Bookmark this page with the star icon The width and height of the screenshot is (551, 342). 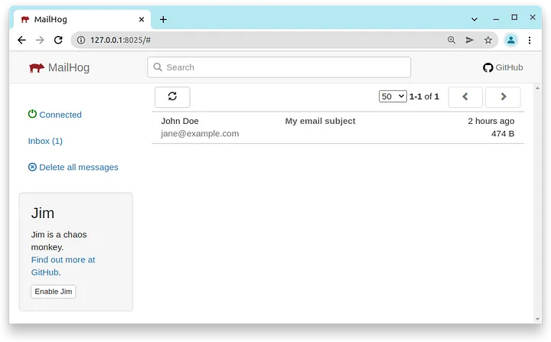pos(488,40)
